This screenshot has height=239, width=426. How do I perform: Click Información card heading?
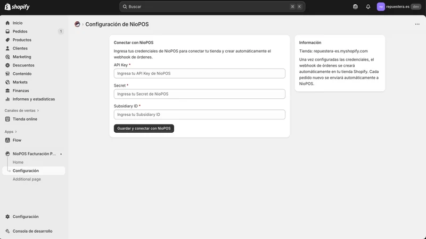pos(310,42)
